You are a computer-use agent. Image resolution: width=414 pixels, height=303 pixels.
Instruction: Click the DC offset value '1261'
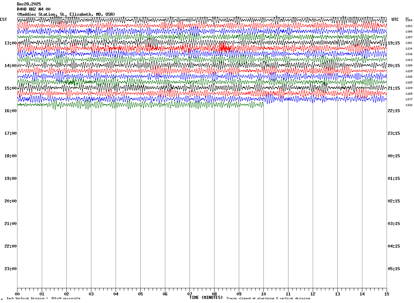coord(409,43)
